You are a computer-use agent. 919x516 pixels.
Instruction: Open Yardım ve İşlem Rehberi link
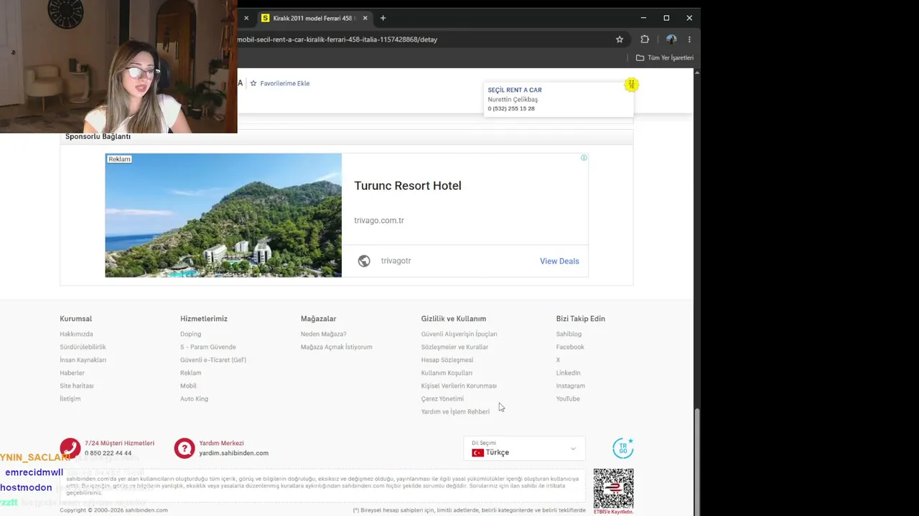pos(455,411)
